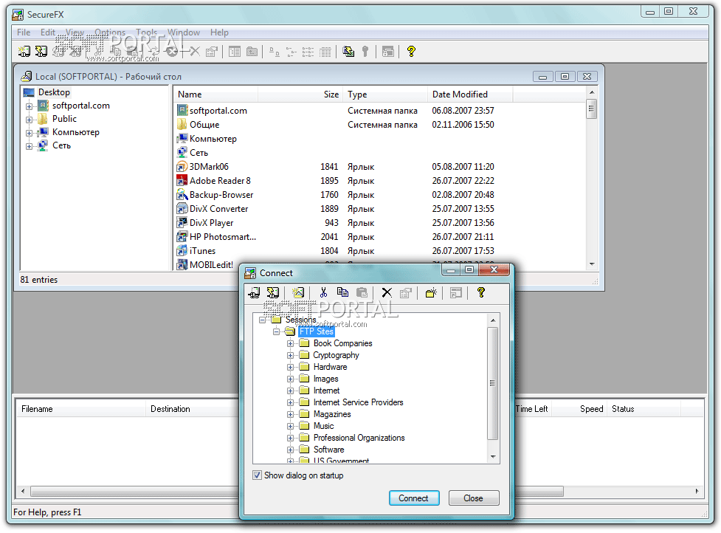Screen dimensions: 721x533
Task: Select Backup-Browser in file list
Action: [x=221, y=195]
